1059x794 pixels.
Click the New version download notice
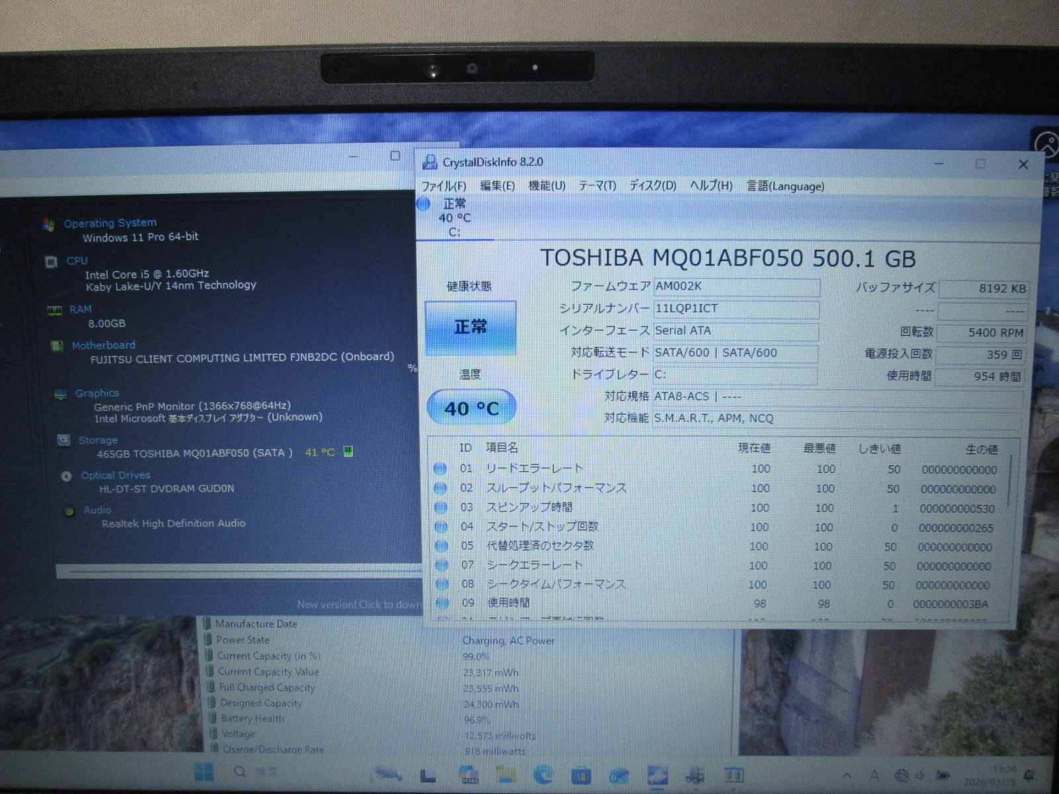(x=358, y=604)
